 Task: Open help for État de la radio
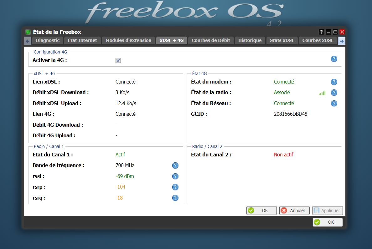pos(334,93)
